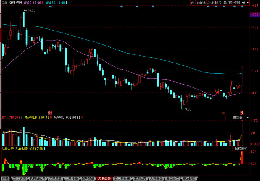Switch to 资金抄底 indicator tab
This screenshot has width=260, height=181.
(189, 179)
